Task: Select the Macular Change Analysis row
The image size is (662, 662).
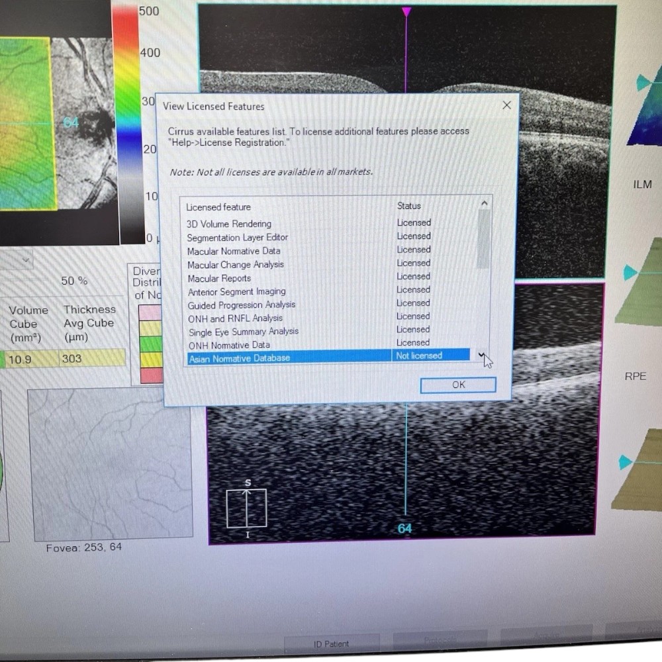Action: click(328, 264)
